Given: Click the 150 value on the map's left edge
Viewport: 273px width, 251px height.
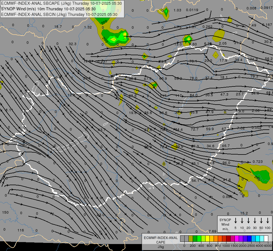Looking at the screenshot, I should coord(5,212).
